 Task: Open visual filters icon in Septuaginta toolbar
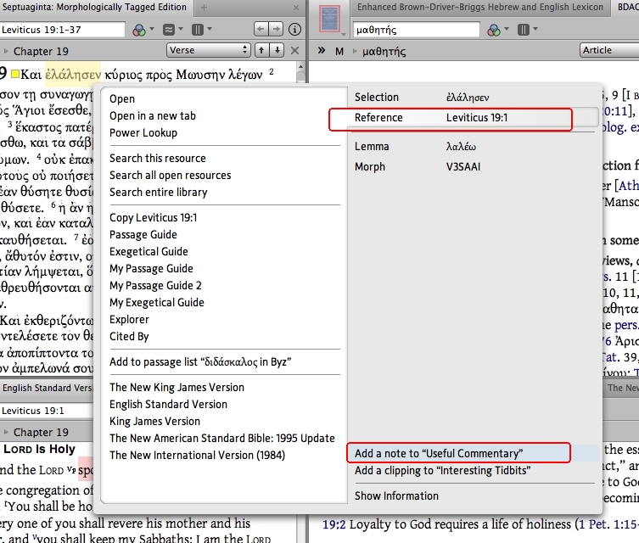(x=139, y=30)
